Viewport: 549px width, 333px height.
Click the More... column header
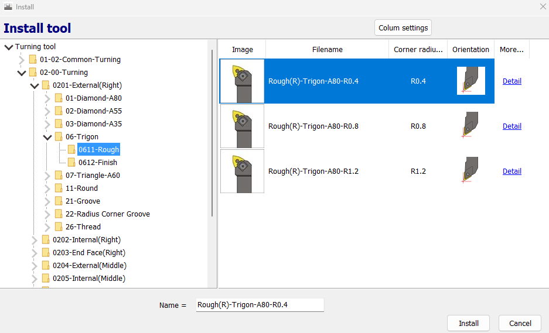pos(512,49)
